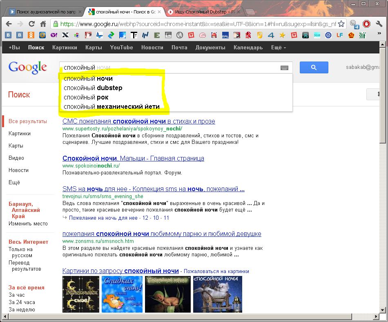Select suggestion спокойный механический йети
The height and width of the screenshot is (322, 388).
tap(176, 107)
